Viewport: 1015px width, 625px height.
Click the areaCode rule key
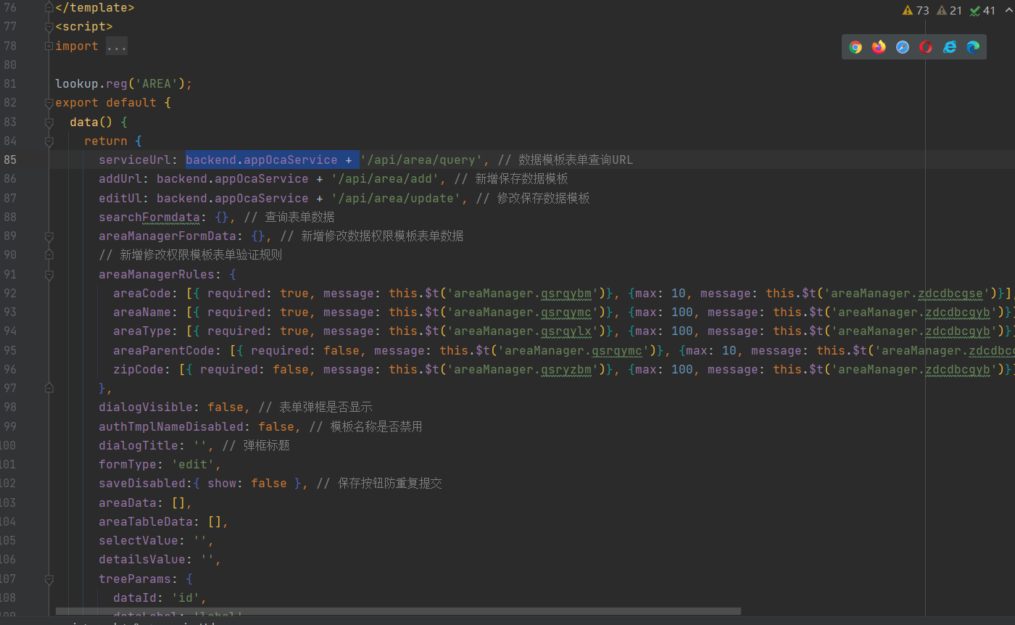click(142, 293)
